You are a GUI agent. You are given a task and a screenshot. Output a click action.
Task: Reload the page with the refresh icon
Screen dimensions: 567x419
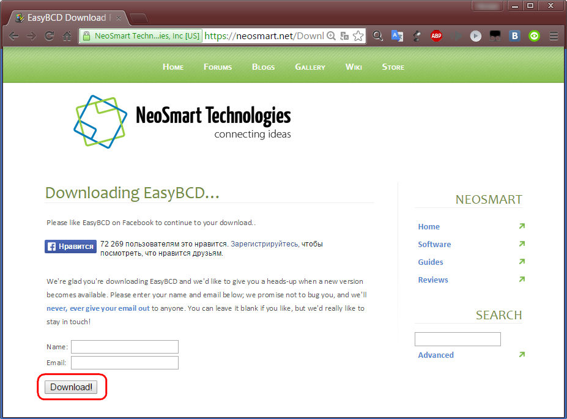coord(49,36)
